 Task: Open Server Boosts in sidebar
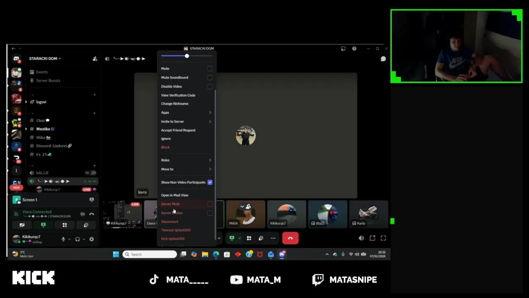[48, 80]
